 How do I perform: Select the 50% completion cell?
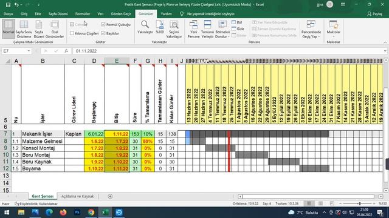click(148, 141)
